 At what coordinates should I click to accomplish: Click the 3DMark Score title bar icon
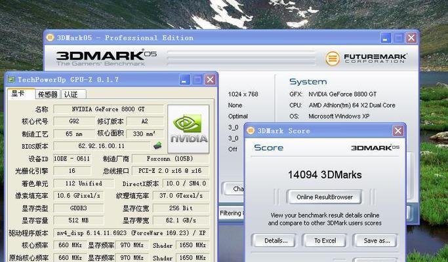point(251,131)
